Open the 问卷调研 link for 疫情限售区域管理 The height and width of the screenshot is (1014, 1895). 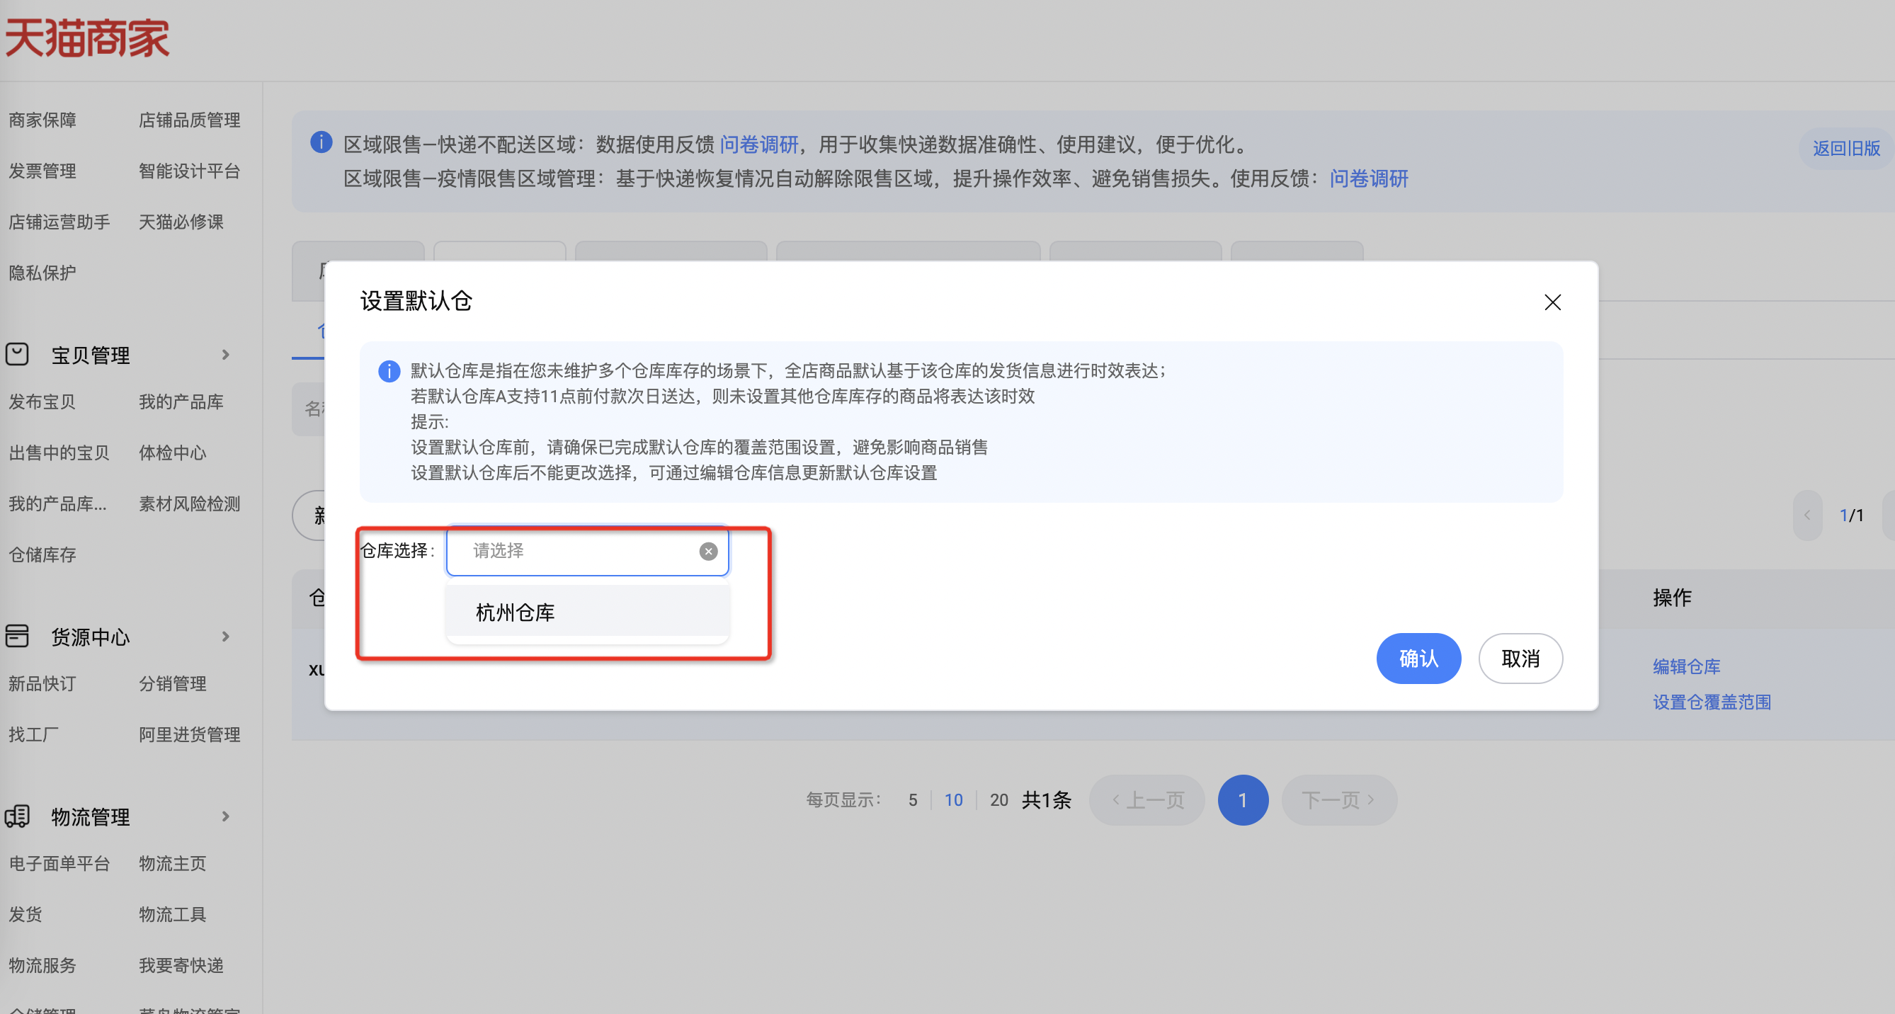click(1368, 178)
